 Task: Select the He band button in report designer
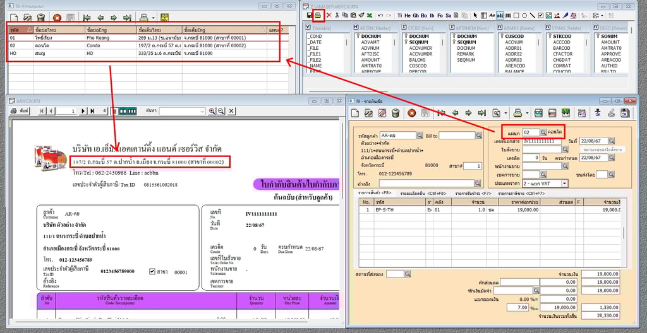[408, 16]
